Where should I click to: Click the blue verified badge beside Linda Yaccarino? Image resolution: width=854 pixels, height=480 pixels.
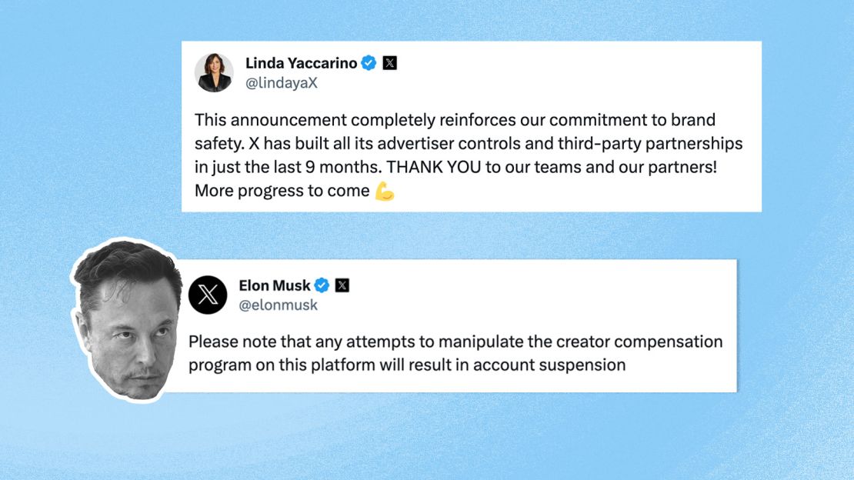pyautogui.click(x=369, y=63)
